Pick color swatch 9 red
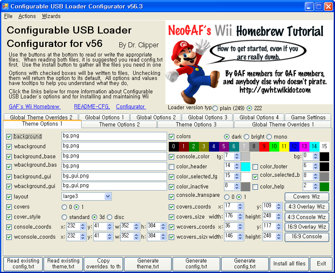This screenshot has height=273, width=335. (264, 147)
